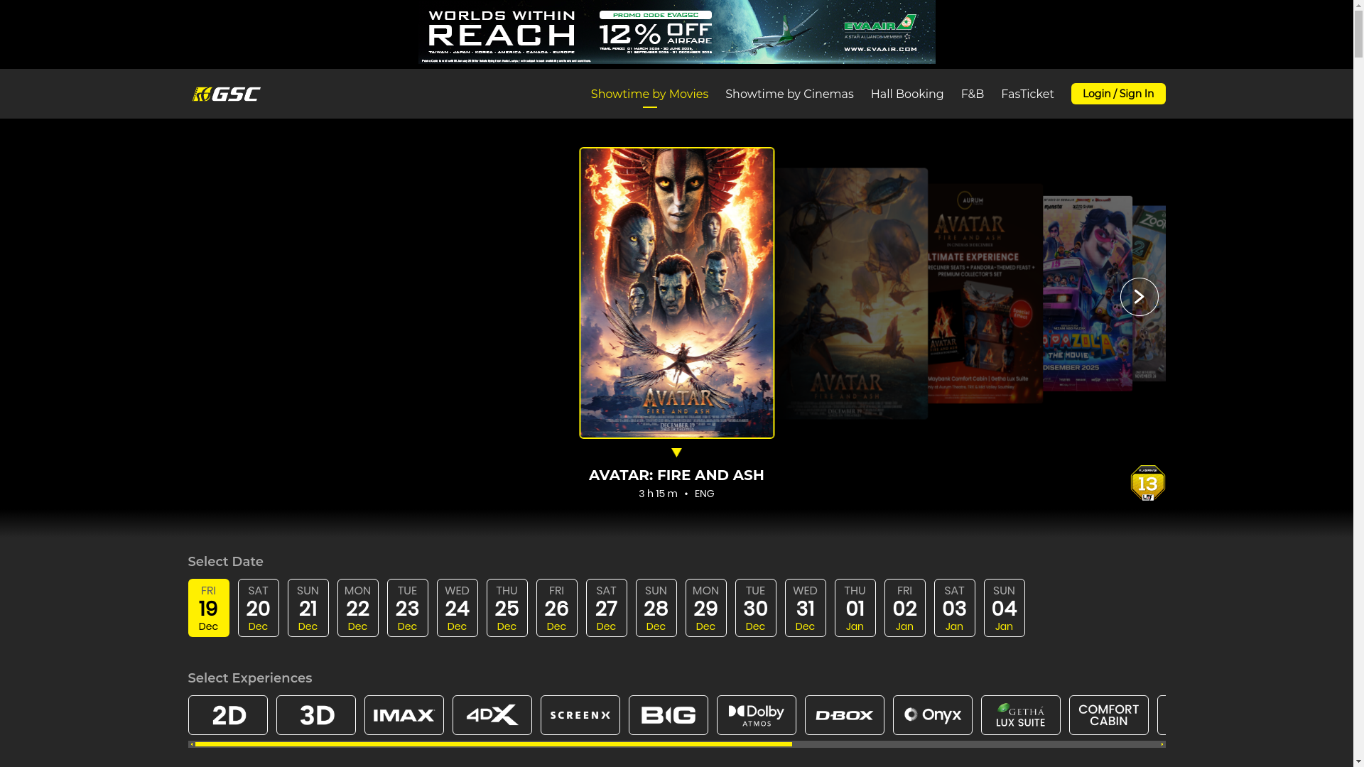
Task: Click left arrow of experiences scrollbar
Action: point(191,744)
